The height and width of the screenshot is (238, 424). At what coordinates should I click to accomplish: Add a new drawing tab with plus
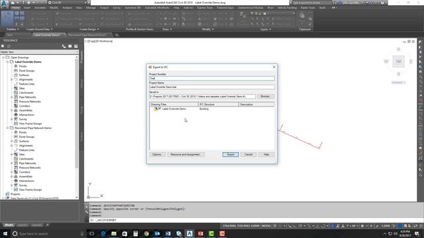117,35
